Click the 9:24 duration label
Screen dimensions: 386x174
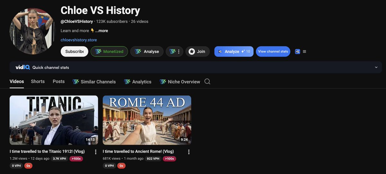184,140
